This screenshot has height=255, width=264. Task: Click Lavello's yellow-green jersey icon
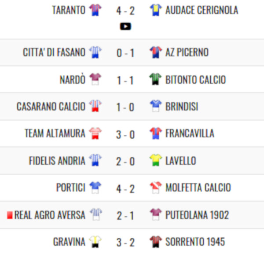(156, 160)
